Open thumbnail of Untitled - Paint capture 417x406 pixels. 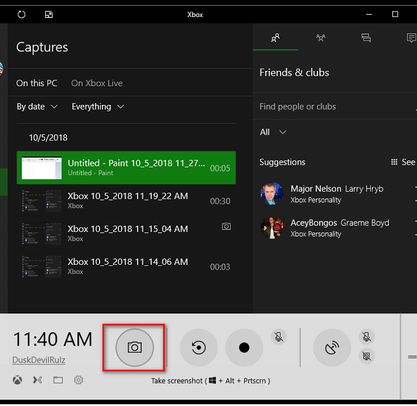[42, 168]
